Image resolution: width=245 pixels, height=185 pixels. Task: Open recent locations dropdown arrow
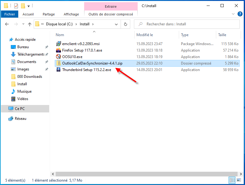[x=23, y=24]
